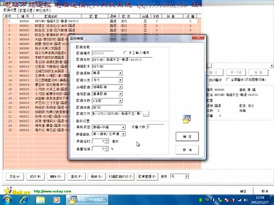Click the singer name input field

tap(107, 66)
